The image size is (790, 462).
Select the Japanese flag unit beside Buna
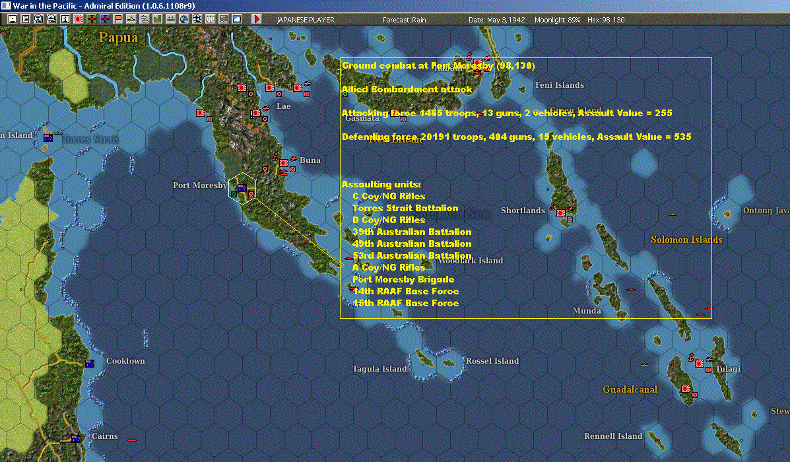[284, 163]
